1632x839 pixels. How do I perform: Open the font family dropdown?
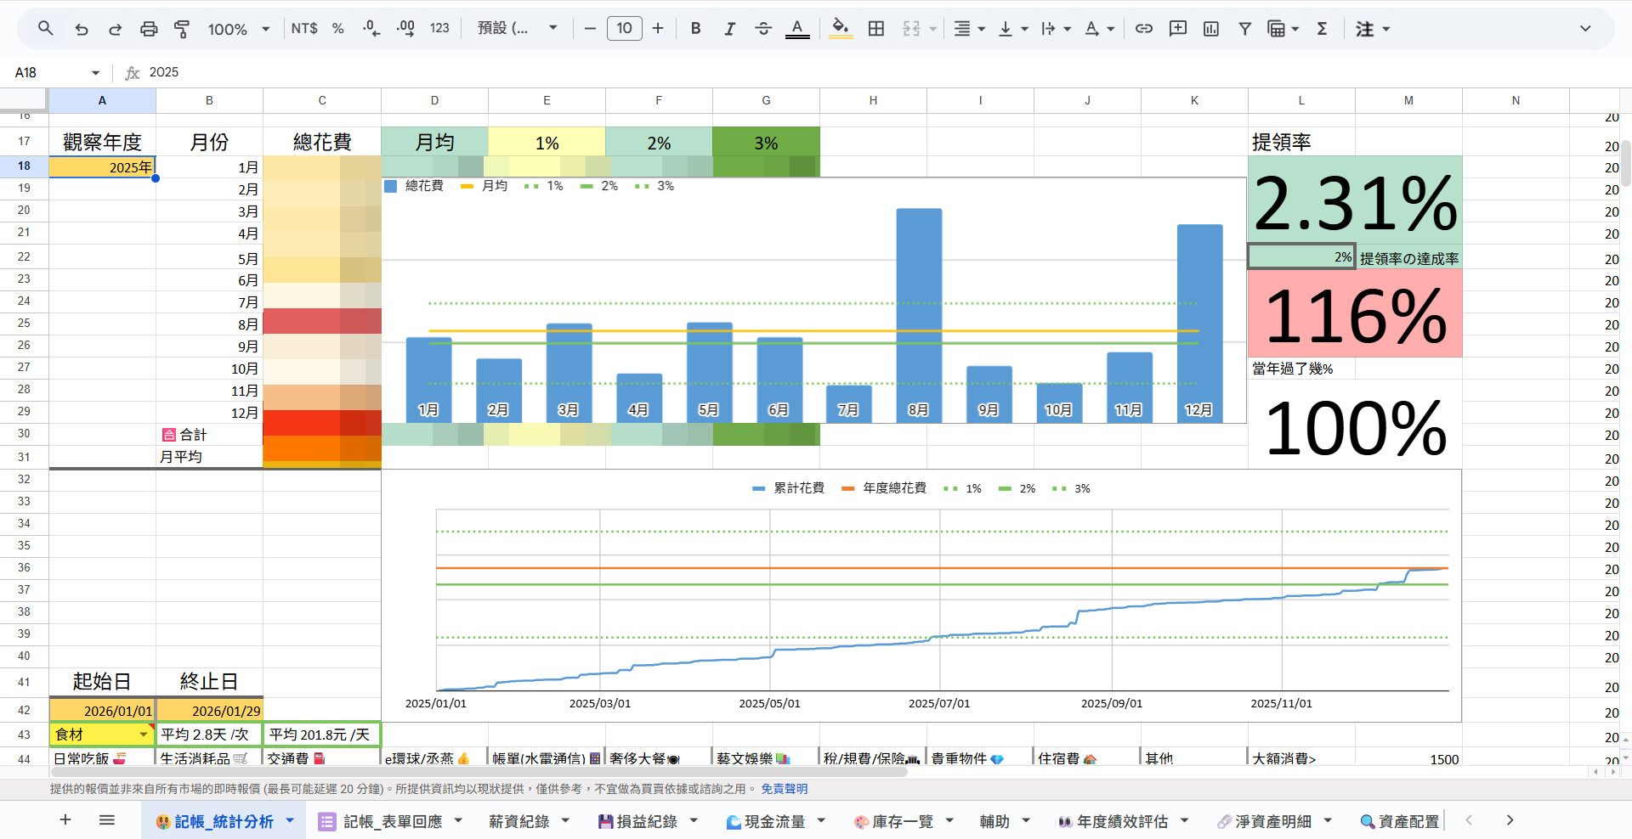click(x=517, y=29)
